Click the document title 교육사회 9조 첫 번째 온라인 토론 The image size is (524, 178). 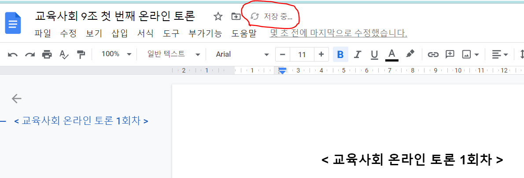coord(115,16)
